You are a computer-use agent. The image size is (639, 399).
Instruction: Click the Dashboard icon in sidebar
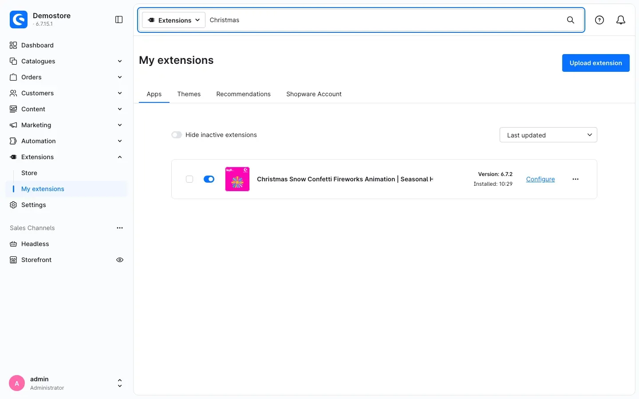point(13,45)
